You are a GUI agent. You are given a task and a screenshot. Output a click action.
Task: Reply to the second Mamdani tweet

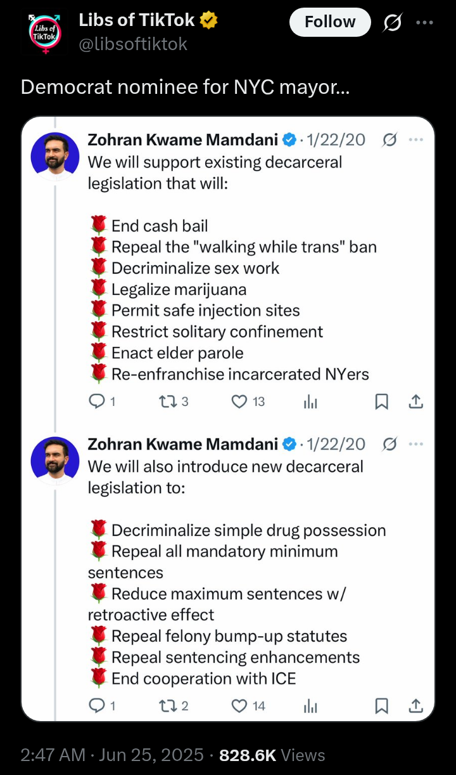[97, 705]
